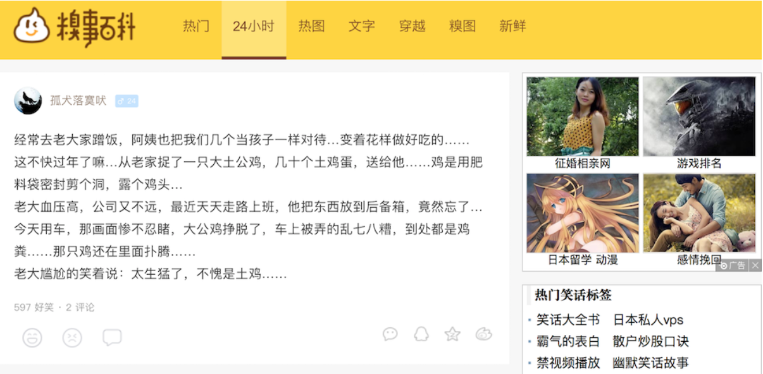Share post to QQ penguin icon
Image resolution: width=763 pixels, height=374 pixels.
(421, 334)
